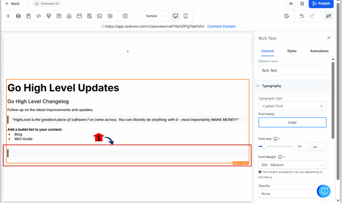
Task: Open the page search SEO icon
Action: click(90, 16)
